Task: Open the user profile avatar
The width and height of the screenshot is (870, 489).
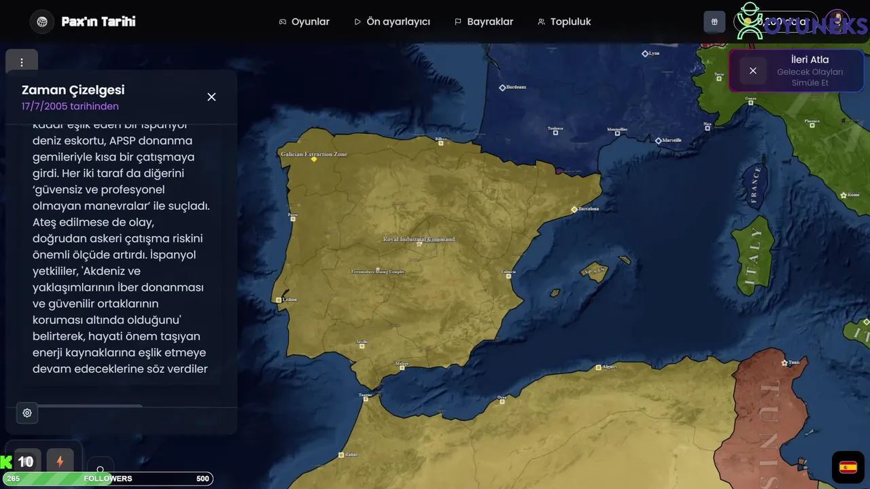Action: point(837,22)
